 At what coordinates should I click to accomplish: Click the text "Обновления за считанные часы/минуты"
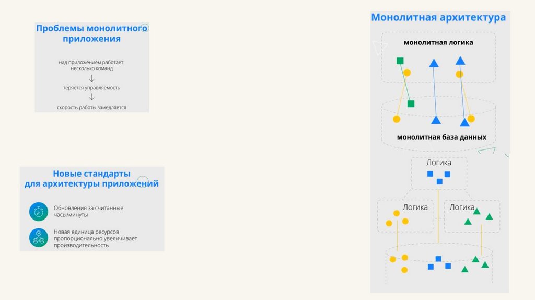(89, 211)
